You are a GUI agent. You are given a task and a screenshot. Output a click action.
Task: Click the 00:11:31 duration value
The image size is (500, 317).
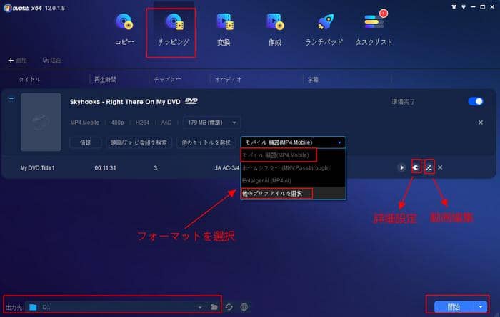coord(105,168)
